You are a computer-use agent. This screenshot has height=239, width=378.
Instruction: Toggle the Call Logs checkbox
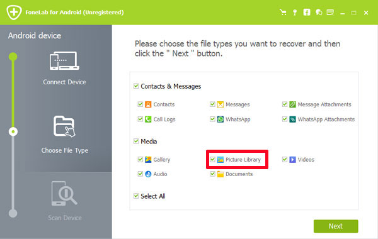coord(140,119)
